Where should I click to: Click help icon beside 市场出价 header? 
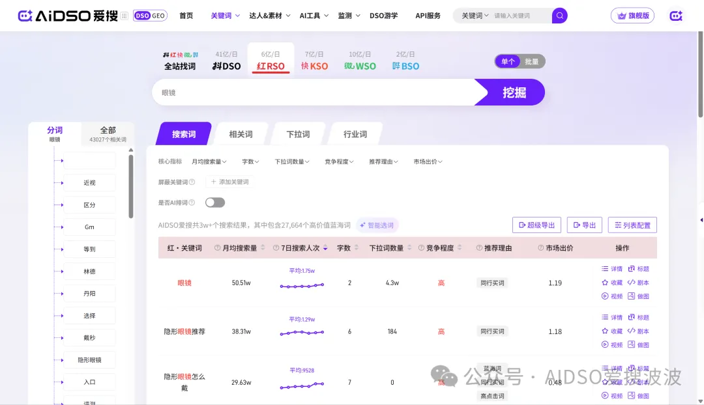pos(540,248)
